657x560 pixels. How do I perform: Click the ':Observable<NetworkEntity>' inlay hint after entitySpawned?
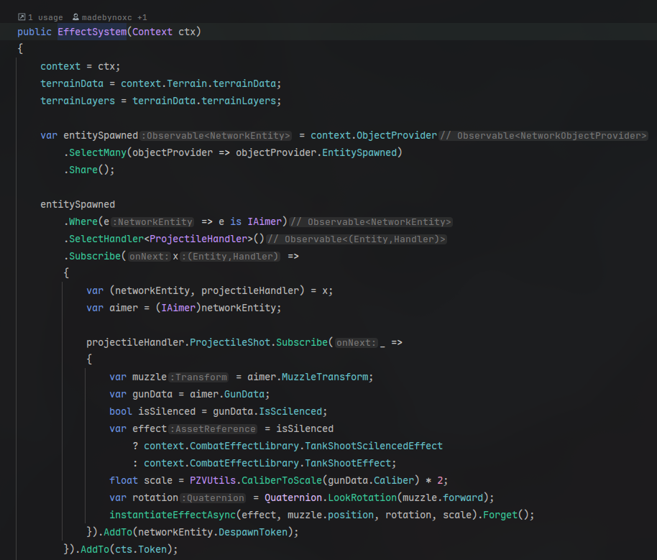[x=216, y=136]
